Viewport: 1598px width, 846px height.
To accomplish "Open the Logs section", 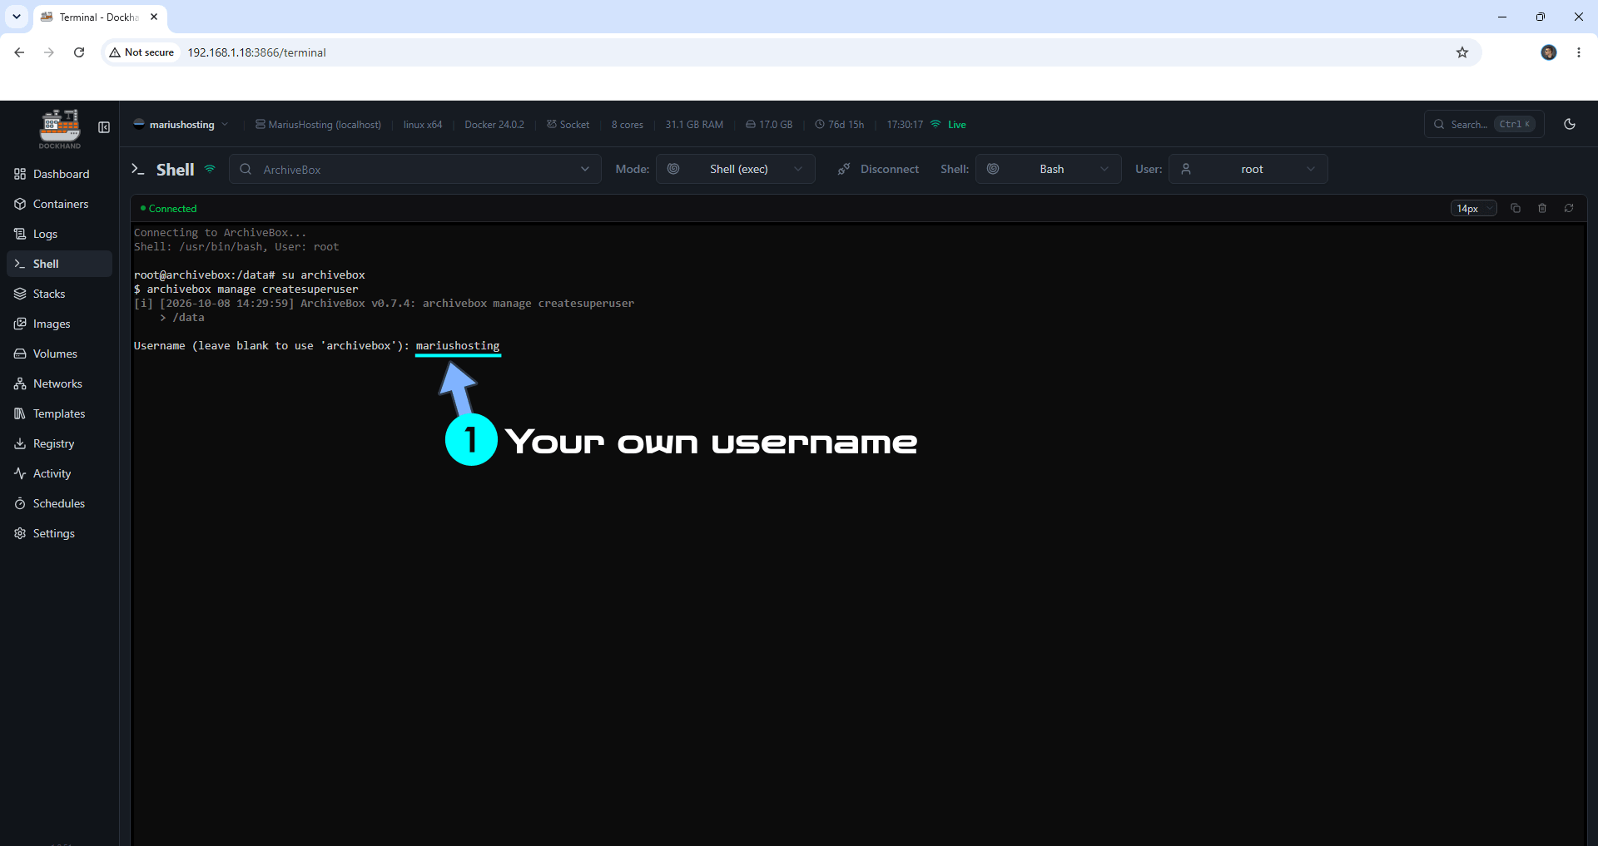I will coord(59,234).
